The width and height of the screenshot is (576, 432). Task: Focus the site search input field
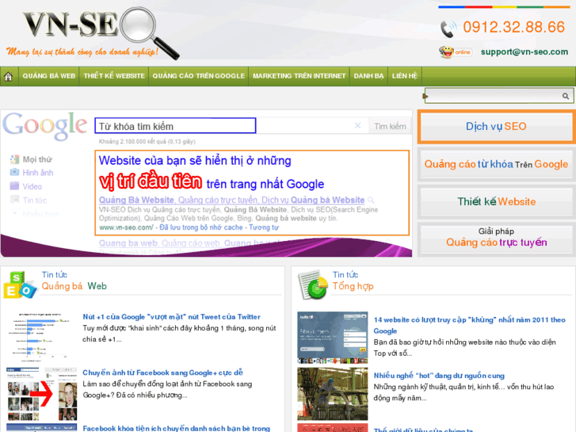coord(494,96)
